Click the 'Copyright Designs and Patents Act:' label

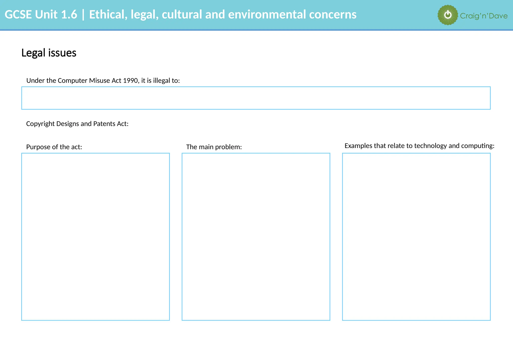(x=77, y=124)
